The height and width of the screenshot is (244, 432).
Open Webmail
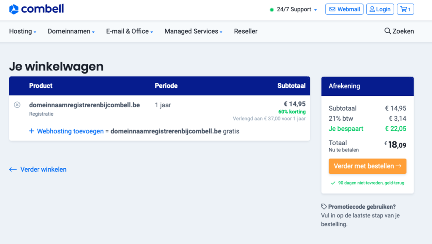(x=344, y=9)
